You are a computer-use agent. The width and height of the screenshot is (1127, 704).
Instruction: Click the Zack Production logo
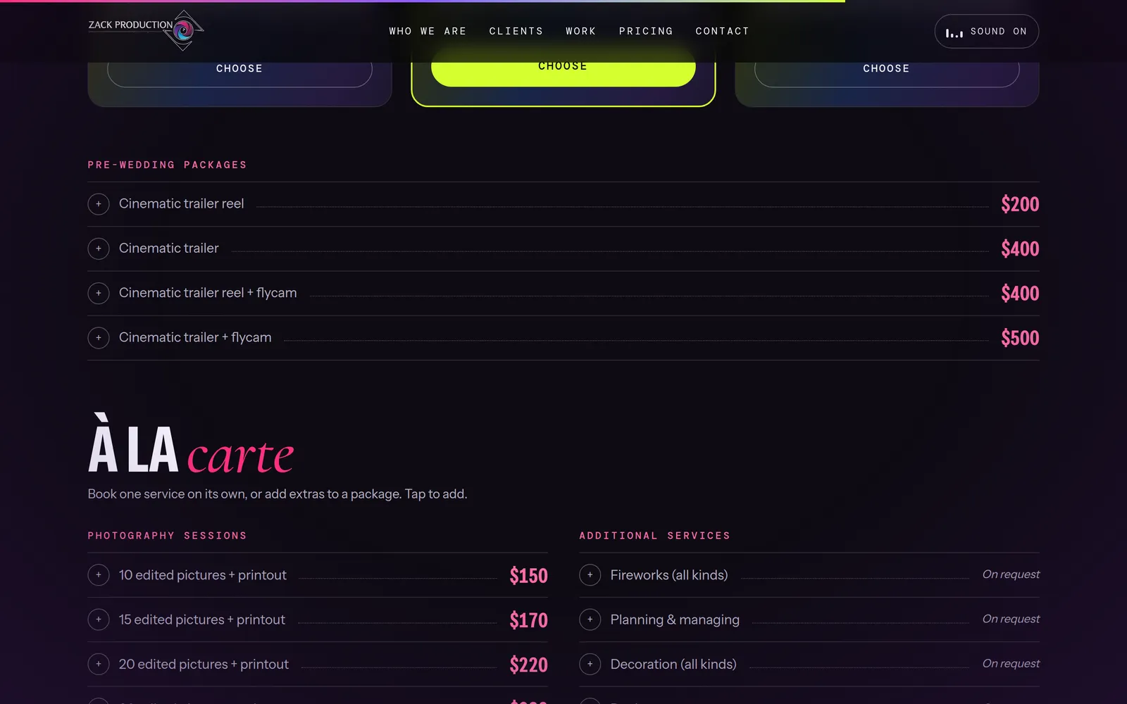point(146,30)
